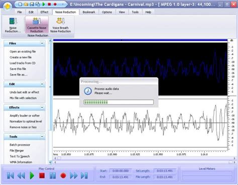This screenshot has height=185, width=238.
Task: Select Voice Breath Noise Reduction tool
Action: point(60,25)
